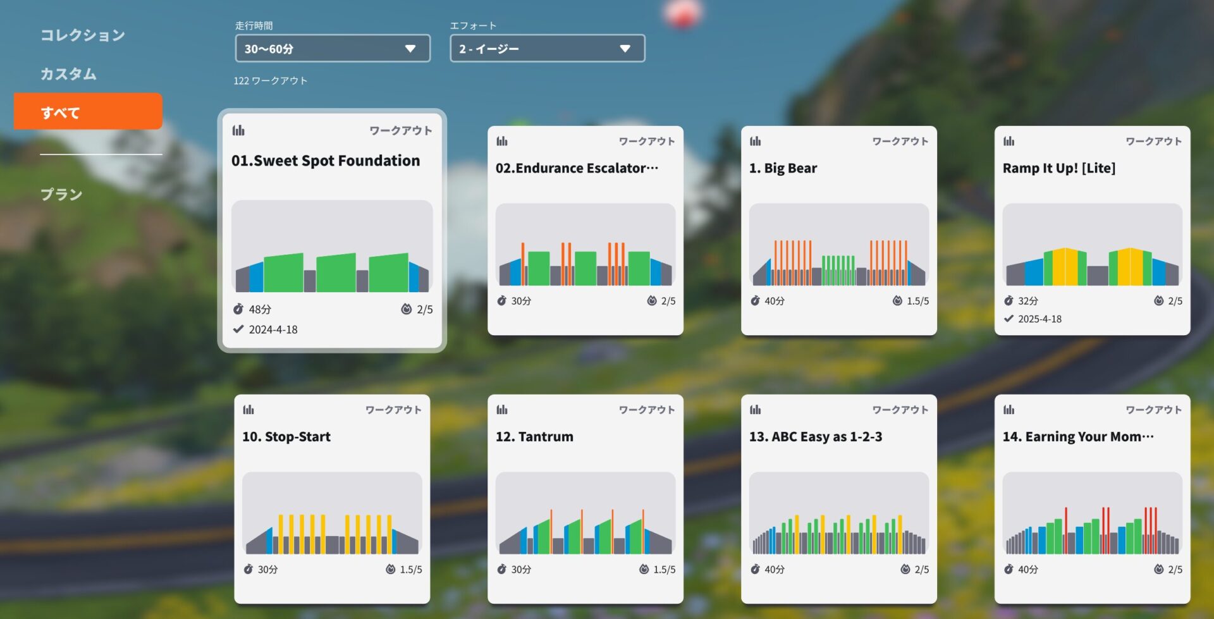The image size is (1214, 619).
Task: Click the completion checkmark on 01.Sweet Spot Foundation
Action: tap(238, 329)
